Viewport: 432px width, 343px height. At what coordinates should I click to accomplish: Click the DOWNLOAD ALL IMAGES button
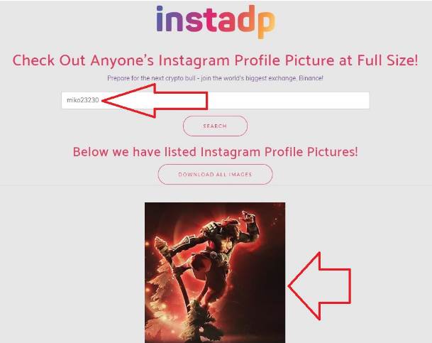tap(215, 174)
